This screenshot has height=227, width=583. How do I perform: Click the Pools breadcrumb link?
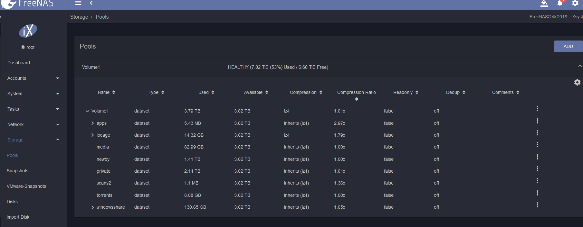point(102,17)
